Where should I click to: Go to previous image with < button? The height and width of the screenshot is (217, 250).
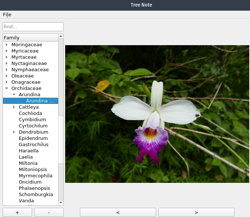point(118,212)
